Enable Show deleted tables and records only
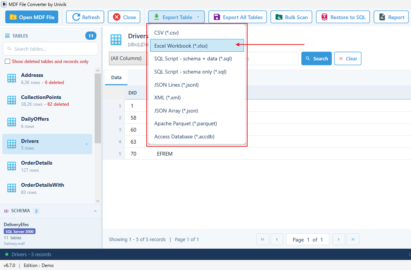 pyautogui.click(x=8, y=61)
